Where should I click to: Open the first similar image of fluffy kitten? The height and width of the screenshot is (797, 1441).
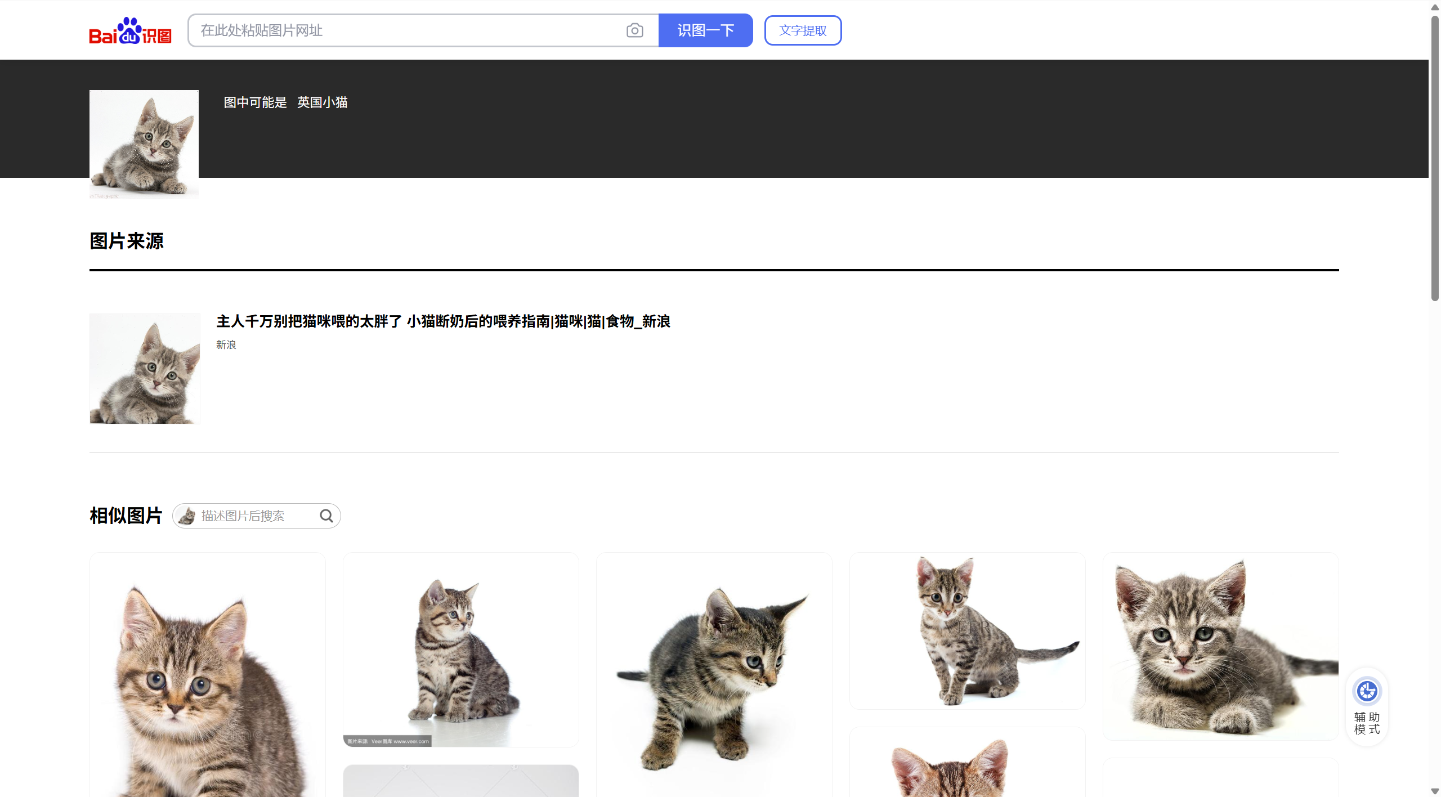pyautogui.click(x=208, y=675)
